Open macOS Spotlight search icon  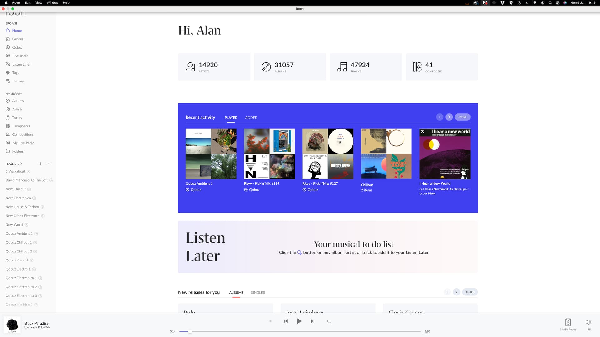[x=550, y=3]
